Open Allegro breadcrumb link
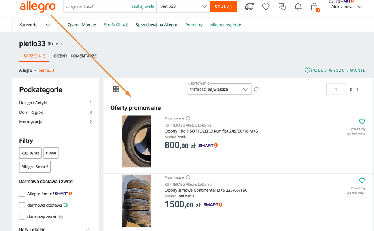 pyautogui.click(x=25, y=70)
